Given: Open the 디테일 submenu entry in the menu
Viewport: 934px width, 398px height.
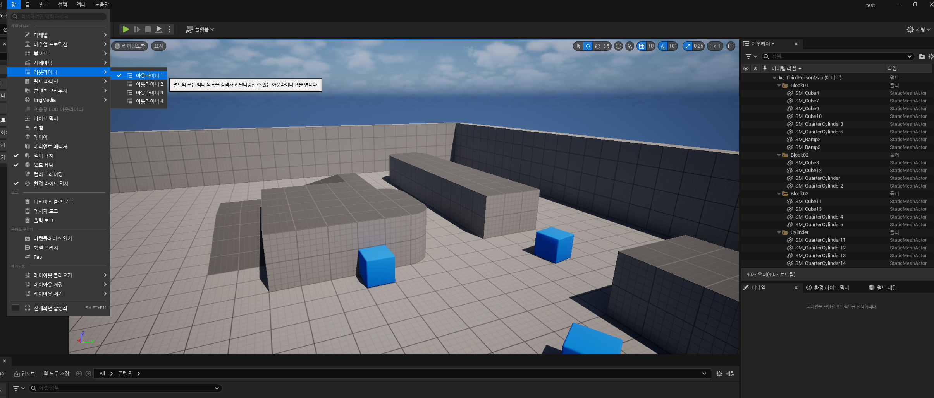Looking at the screenshot, I should pyautogui.click(x=58, y=35).
